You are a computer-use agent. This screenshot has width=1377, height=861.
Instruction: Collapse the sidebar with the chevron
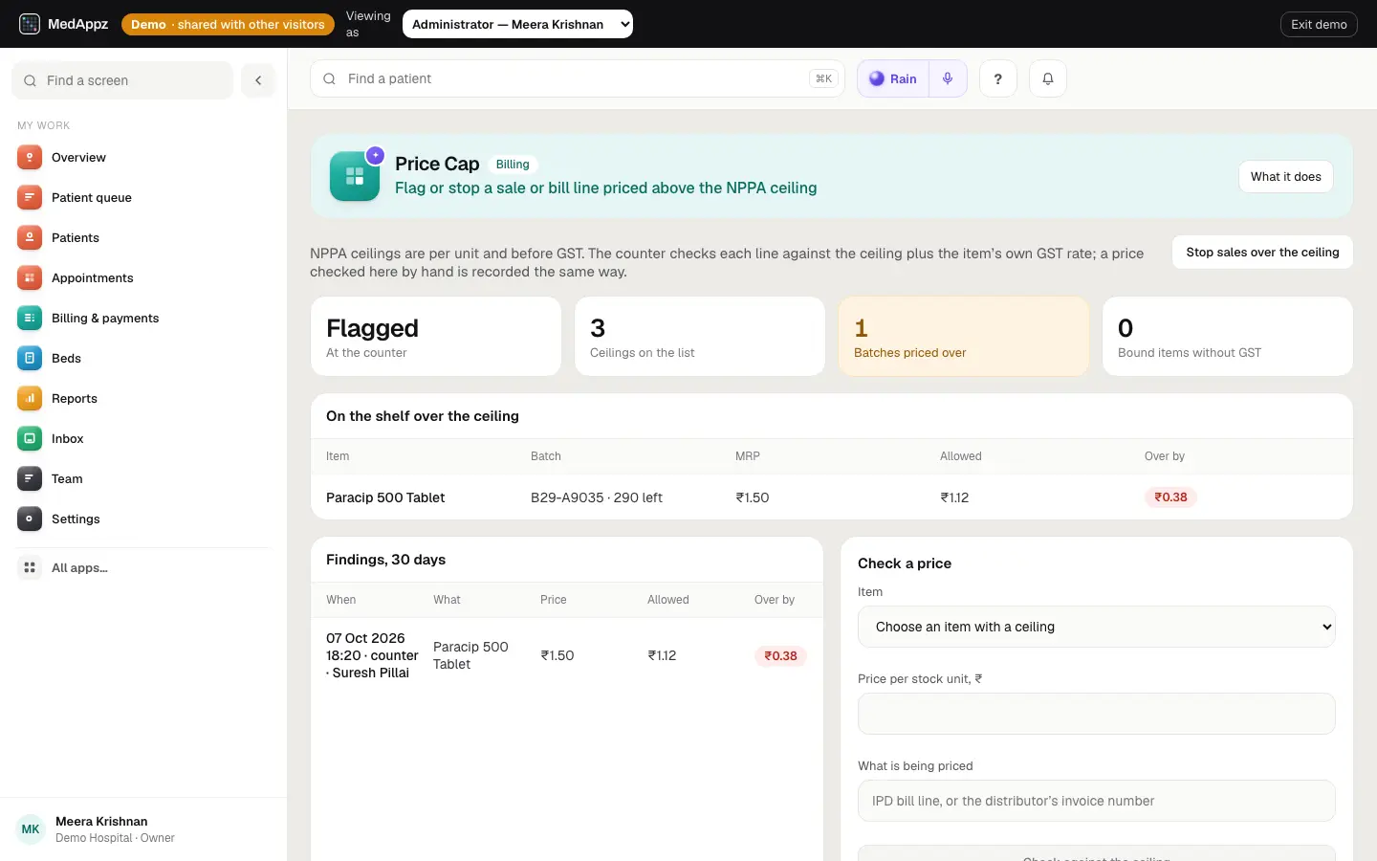pos(258,80)
